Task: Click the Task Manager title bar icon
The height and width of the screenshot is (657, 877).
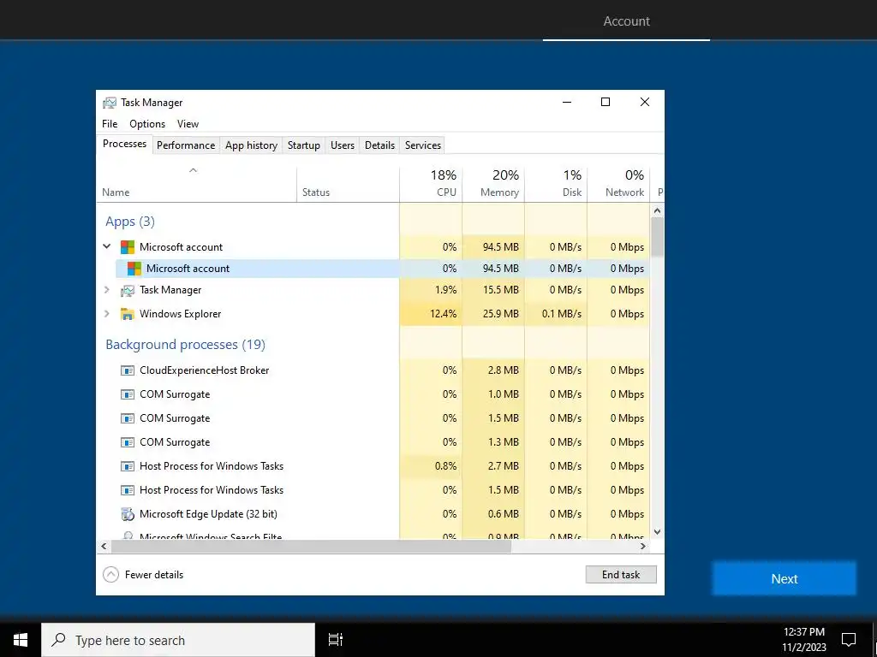Action: pos(109,103)
